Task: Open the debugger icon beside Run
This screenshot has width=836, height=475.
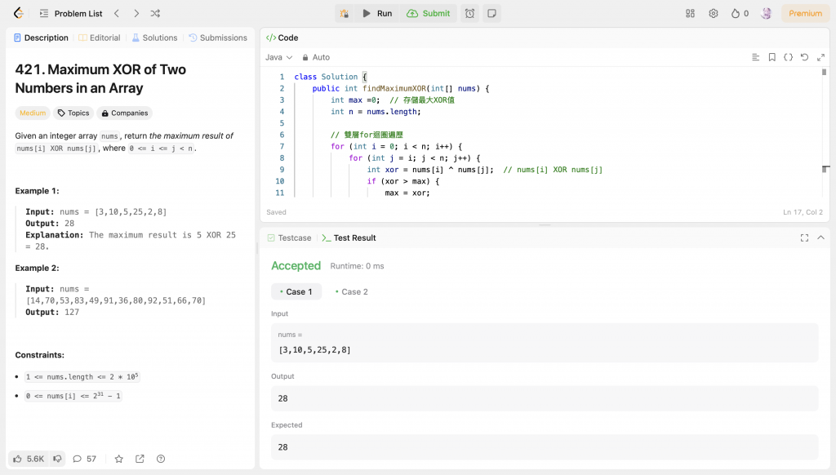Action: (345, 13)
